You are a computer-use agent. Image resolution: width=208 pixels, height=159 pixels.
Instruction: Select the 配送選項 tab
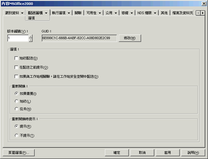click(35, 13)
